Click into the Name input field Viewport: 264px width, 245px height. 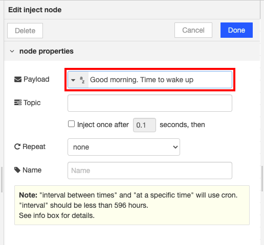150,170
